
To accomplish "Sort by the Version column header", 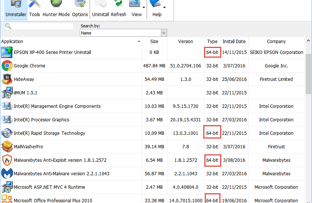I will click(x=186, y=41).
